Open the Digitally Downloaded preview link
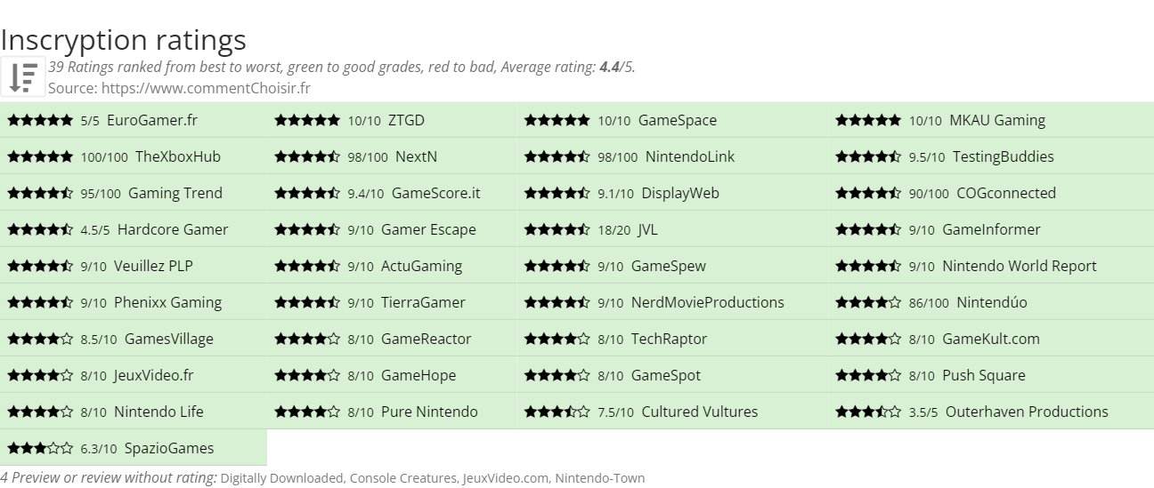The width and height of the screenshot is (1154, 488). (x=281, y=478)
